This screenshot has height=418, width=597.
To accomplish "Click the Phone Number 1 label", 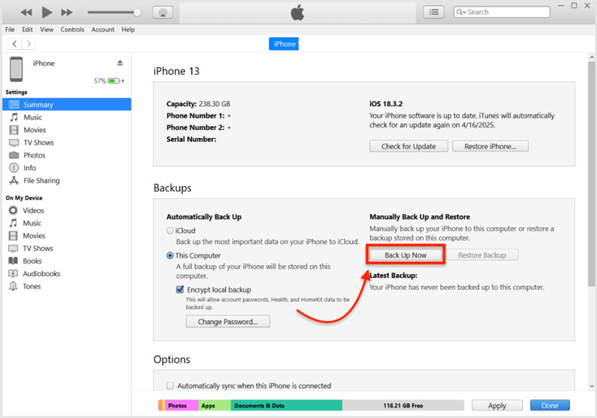I will coord(196,116).
